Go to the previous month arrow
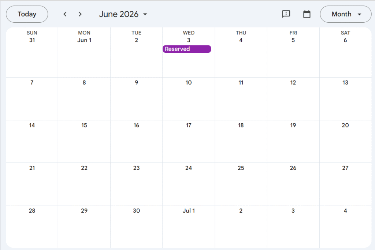This screenshot has width=375, height=250. [x=65, y=14]
